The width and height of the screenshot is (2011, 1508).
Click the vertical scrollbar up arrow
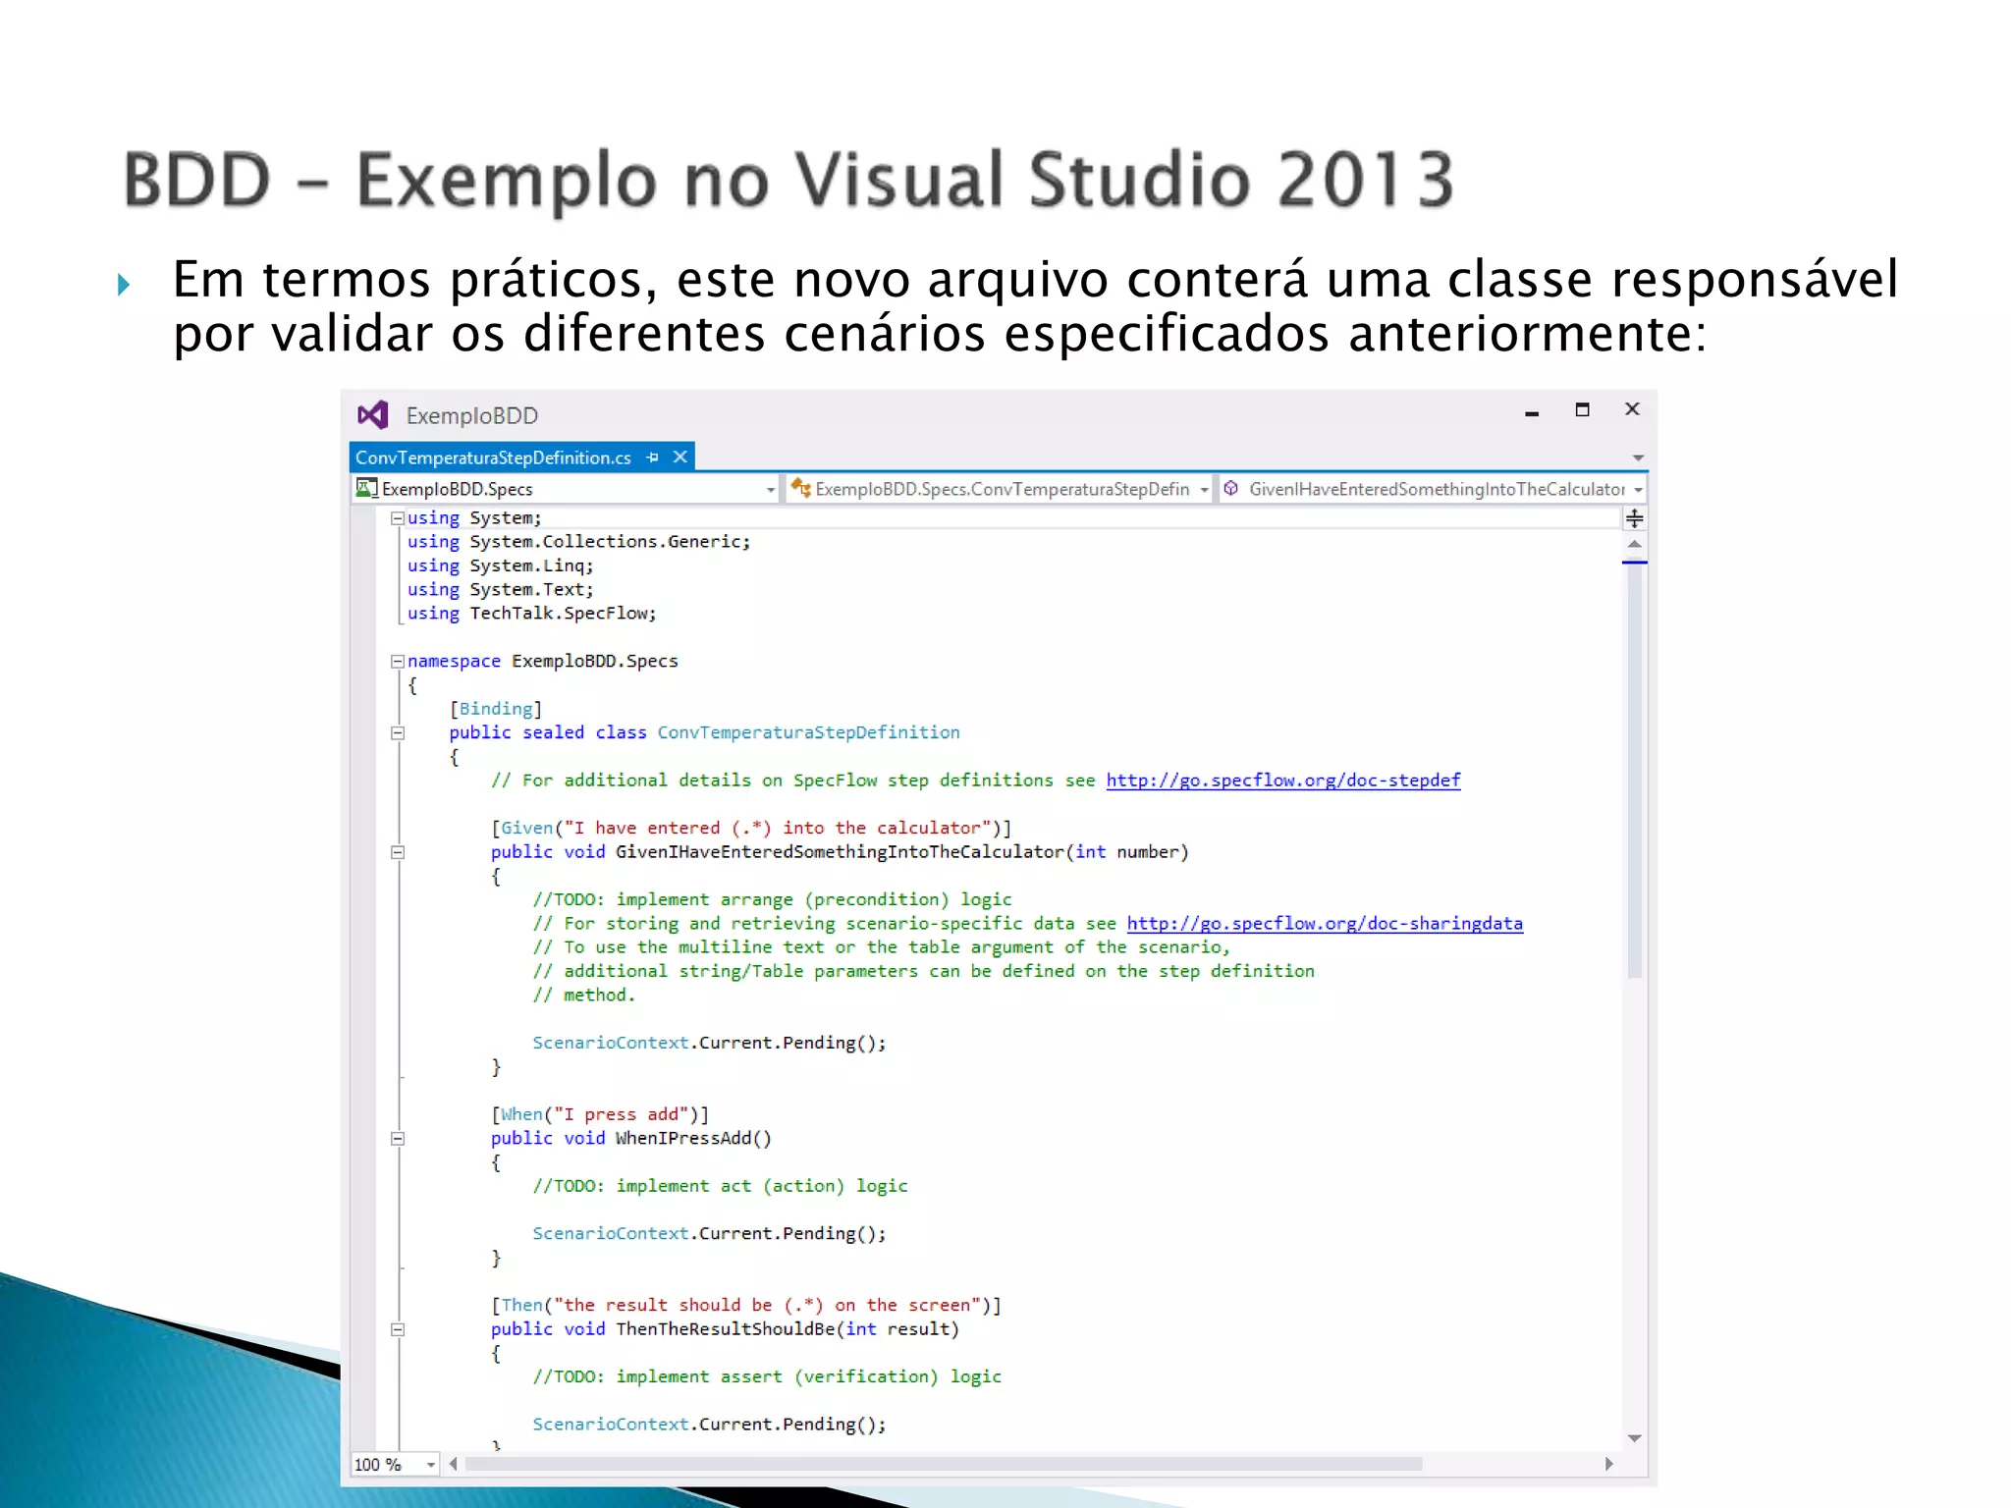coord(1634,544)
